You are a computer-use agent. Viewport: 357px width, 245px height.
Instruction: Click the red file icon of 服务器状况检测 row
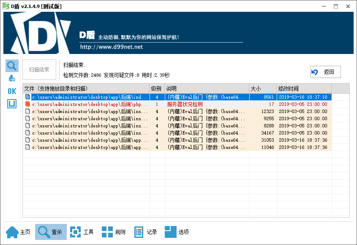[x=27, y=104]
